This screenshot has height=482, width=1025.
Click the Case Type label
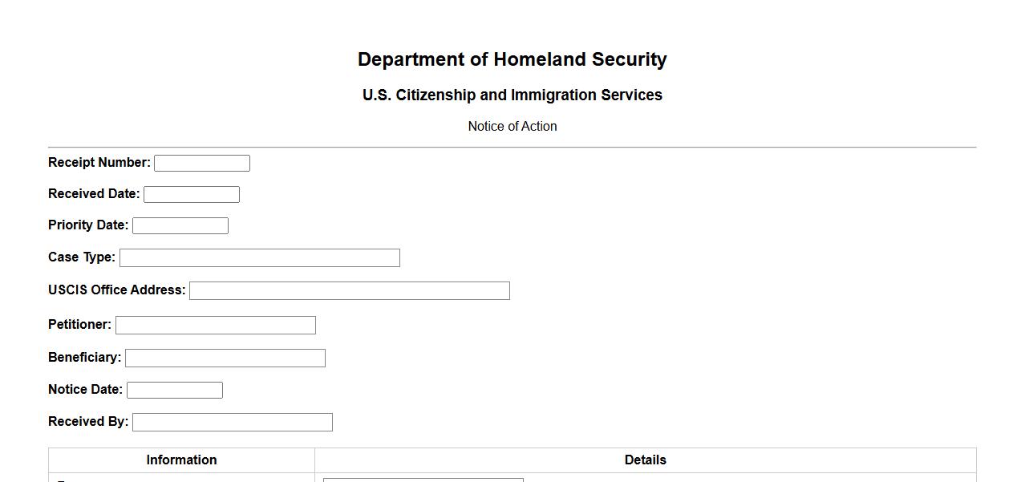click(x=81, y=257)
